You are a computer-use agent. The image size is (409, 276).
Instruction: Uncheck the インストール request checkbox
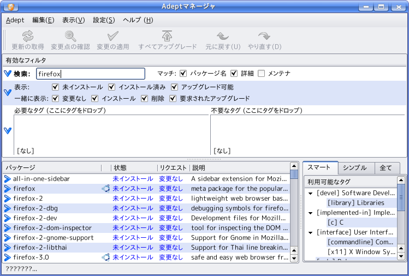click(94, 98)
